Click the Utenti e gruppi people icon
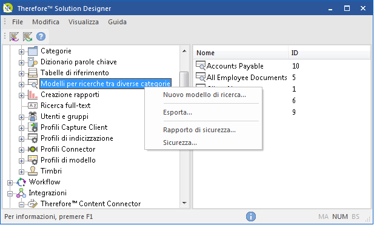This screenshot has height=225, width=374. pos(33,116)
